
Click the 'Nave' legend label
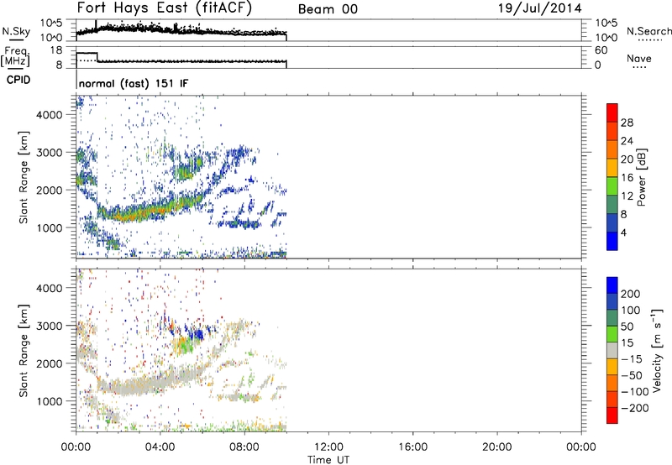pos(638,59)
